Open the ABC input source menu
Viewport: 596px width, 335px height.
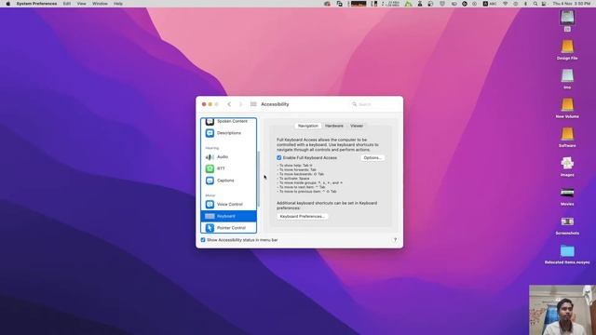[x=490, y=4]
